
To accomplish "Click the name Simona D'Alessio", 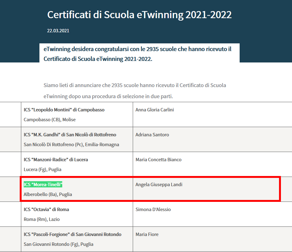I will (153, 210).
